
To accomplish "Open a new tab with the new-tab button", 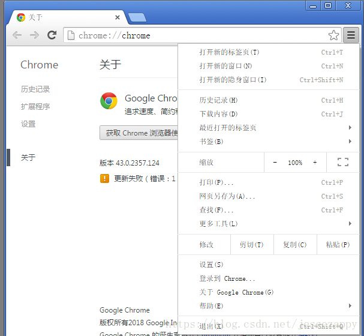I will click(x=137, y=17).
